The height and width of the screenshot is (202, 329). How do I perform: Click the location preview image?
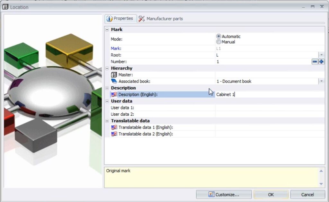[x=53, y=101]
